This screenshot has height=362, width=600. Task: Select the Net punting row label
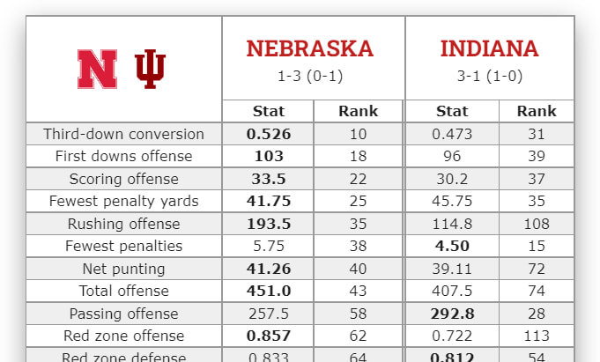click(123, 269)
